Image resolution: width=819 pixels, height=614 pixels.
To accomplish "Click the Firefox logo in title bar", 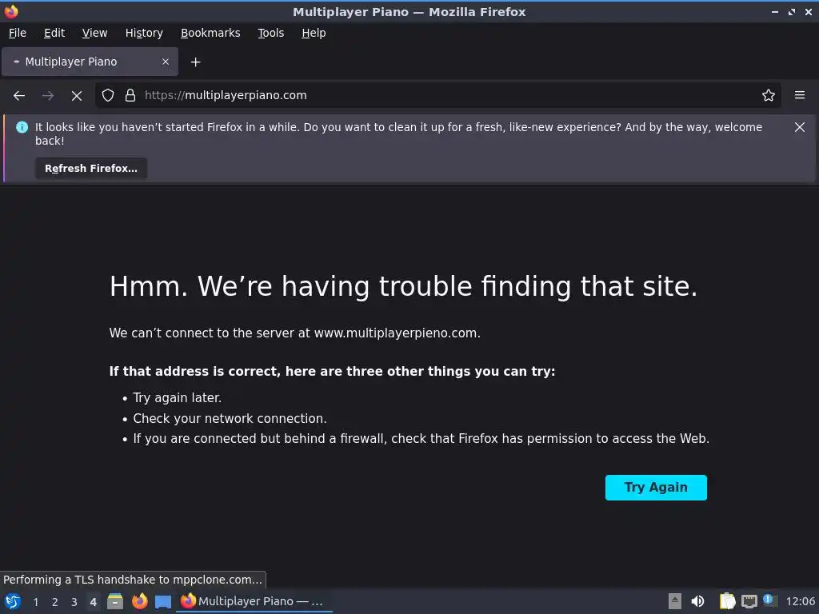I will coord(11,11).
